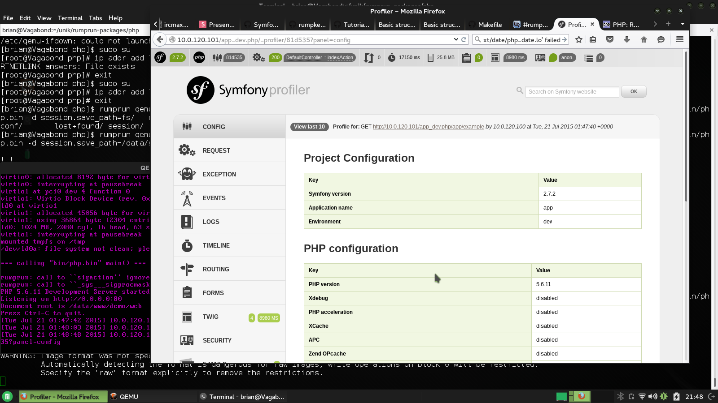Open the Timeline panel in profiler sidebar
Screen dimensions: 718x403
[229, 245]
